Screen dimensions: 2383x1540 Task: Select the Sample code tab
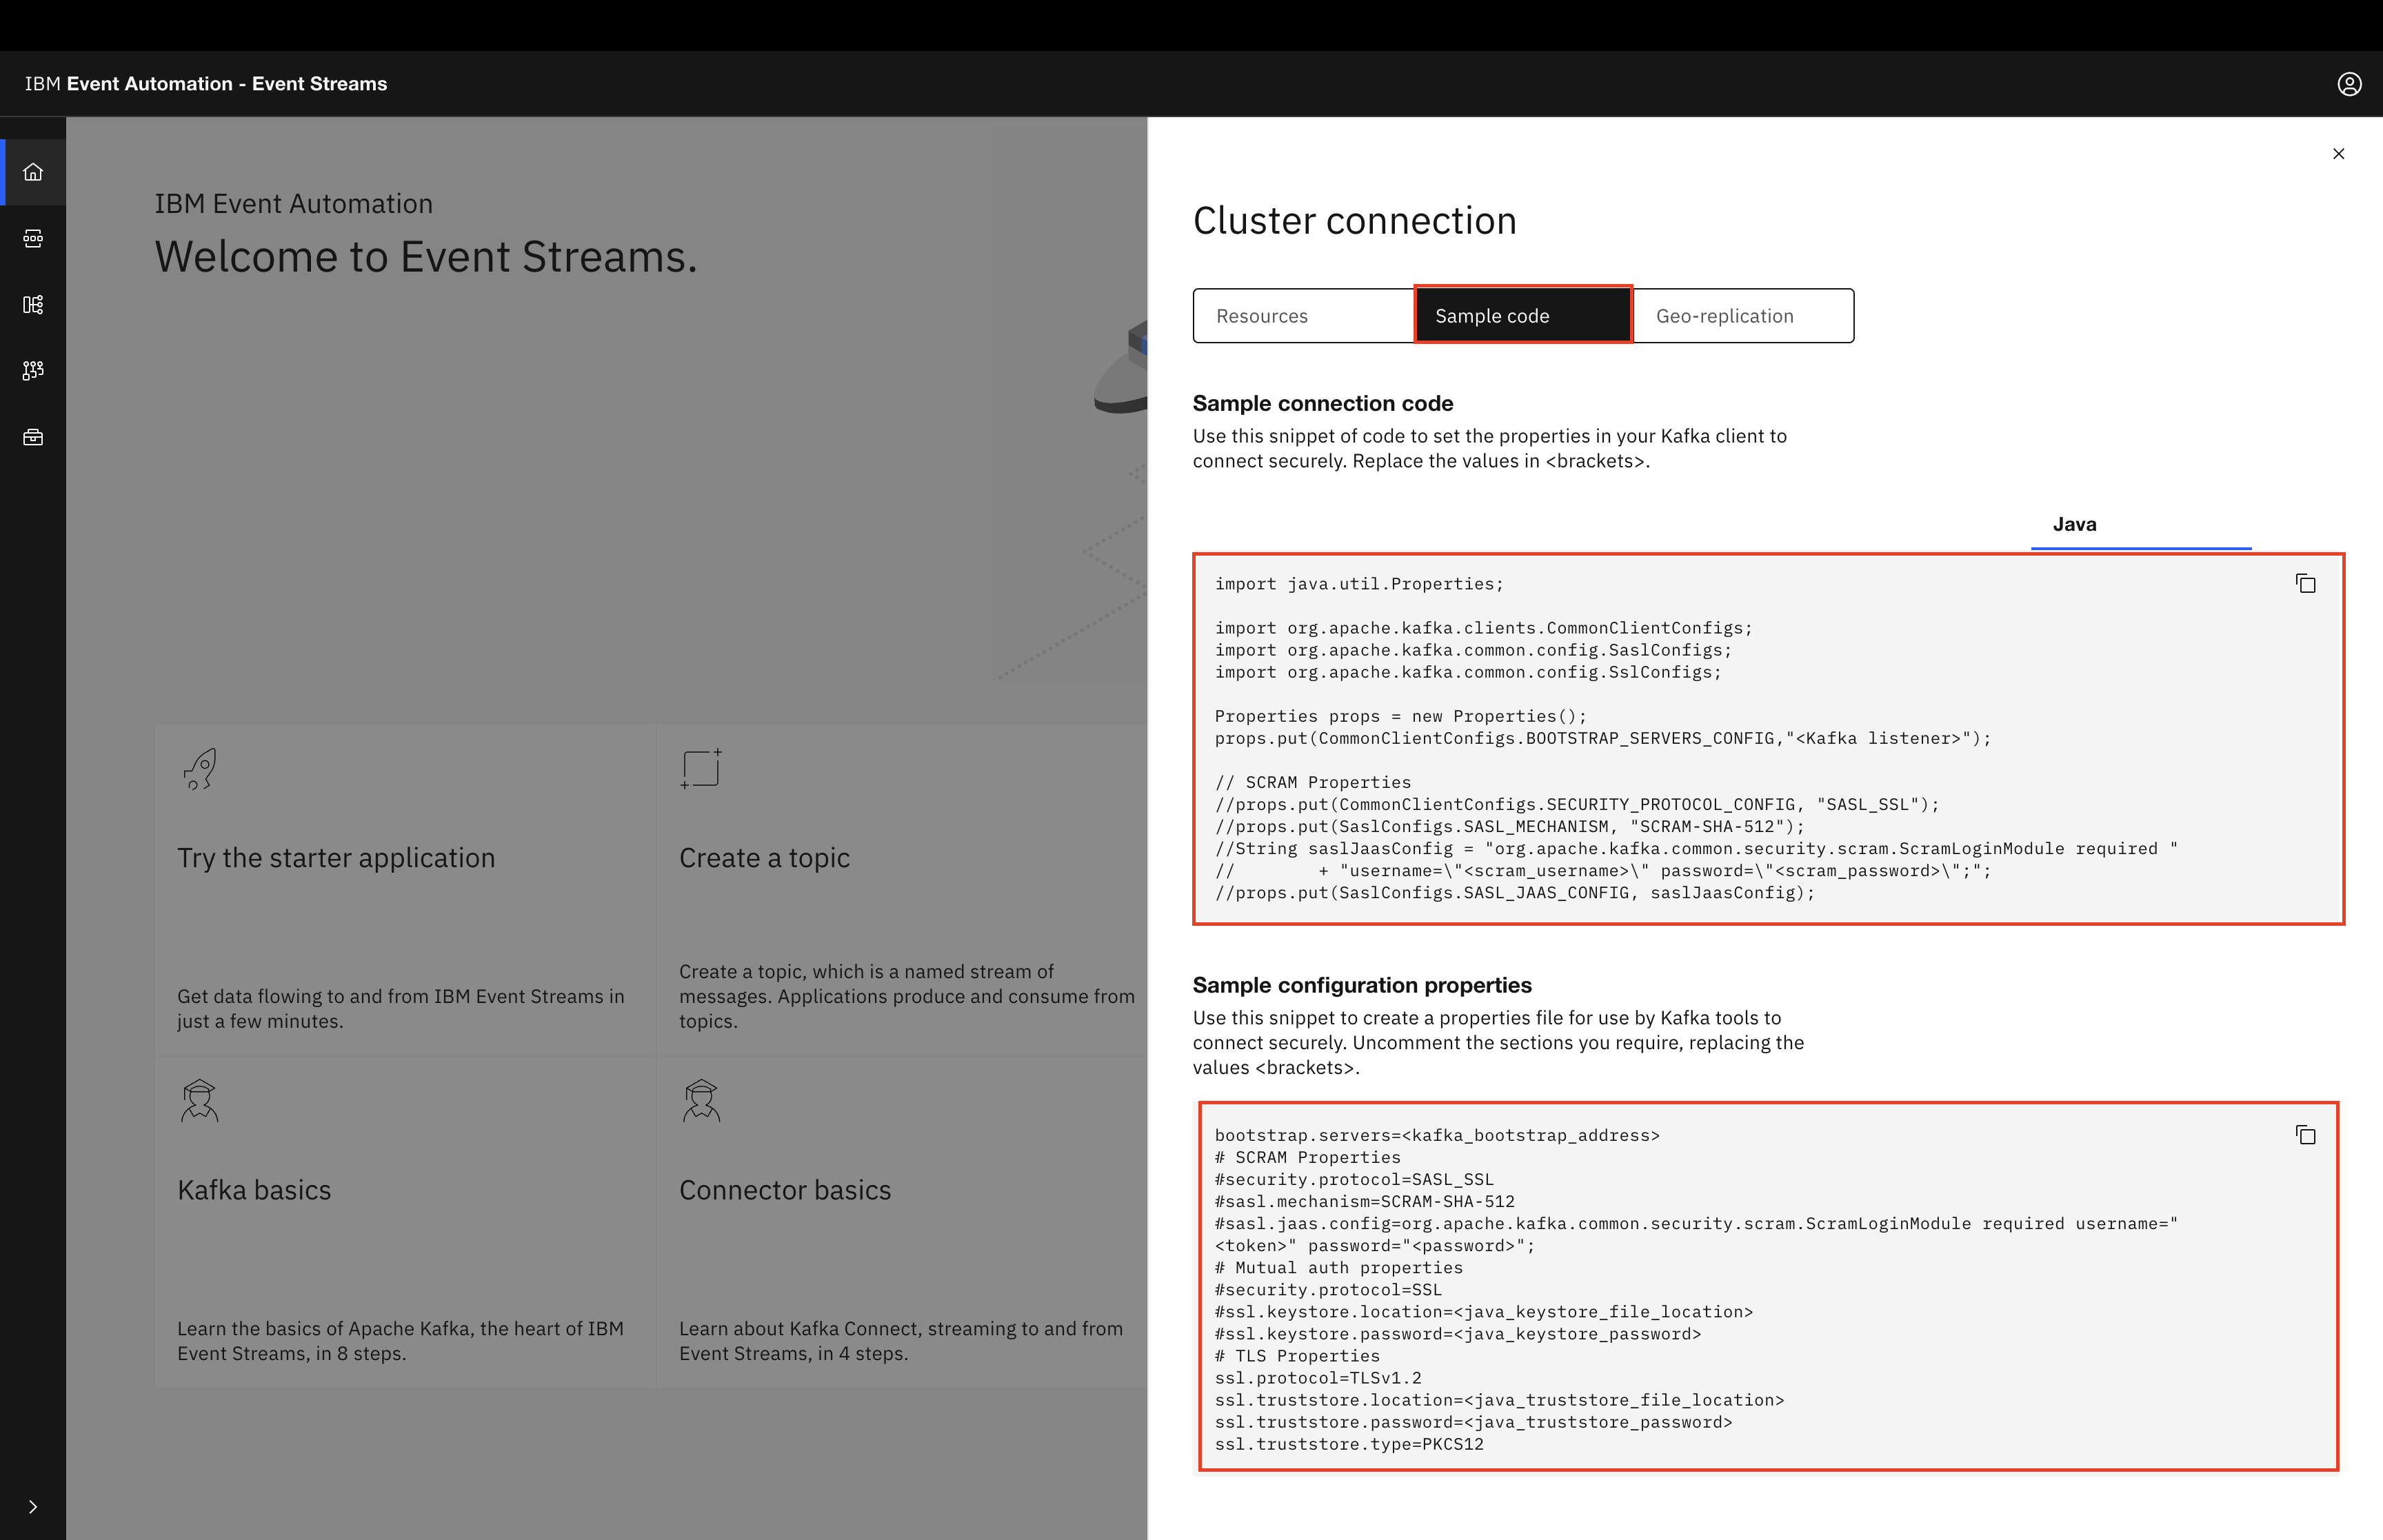1522,316
